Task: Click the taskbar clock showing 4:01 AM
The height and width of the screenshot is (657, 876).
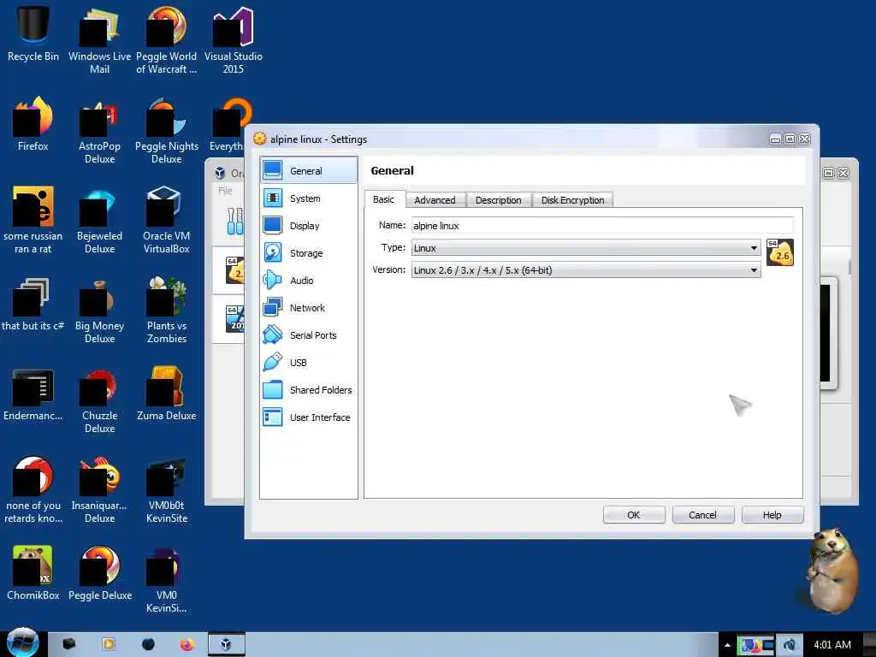Action: [832, 645]
